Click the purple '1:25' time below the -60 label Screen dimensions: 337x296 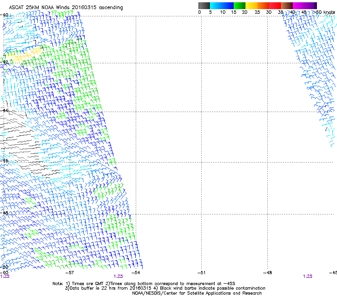5,276
